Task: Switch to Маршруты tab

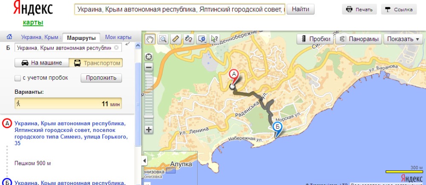Action: pos(81,38)
